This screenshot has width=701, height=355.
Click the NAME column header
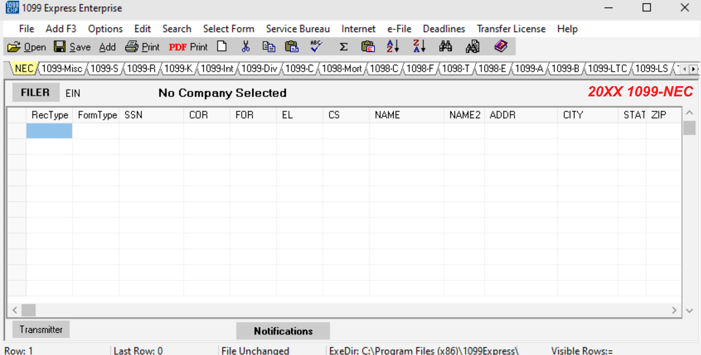(407, 115)
